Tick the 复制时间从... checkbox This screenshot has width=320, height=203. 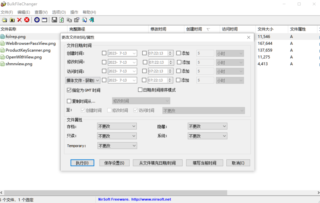pyautogui.click(x=69, y=101)
